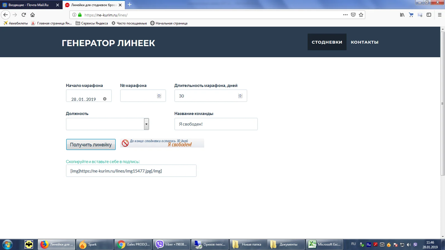Open Spark from the taskbar

pyautogui.click(x=95, y=244)
